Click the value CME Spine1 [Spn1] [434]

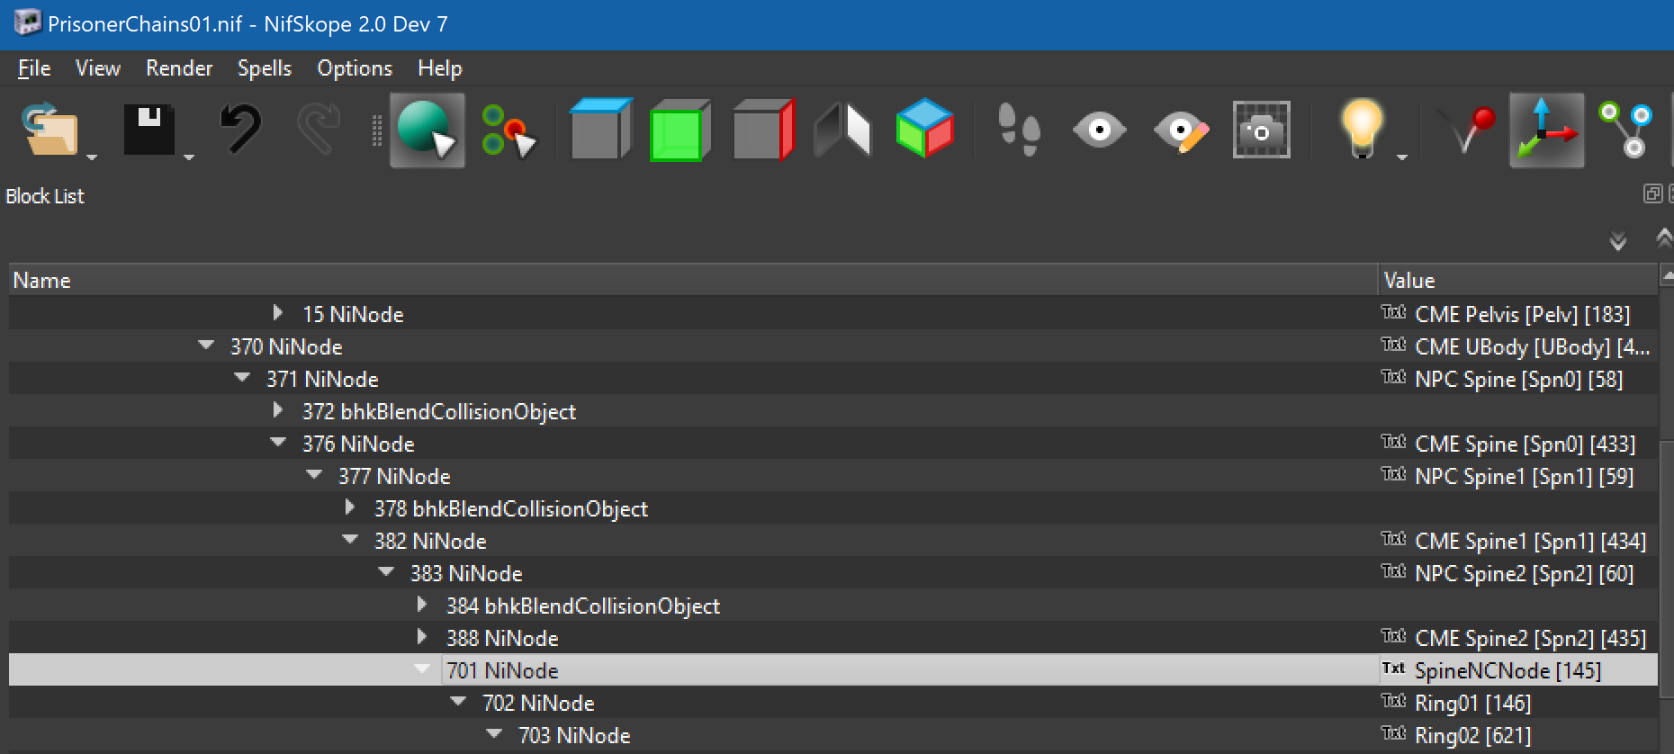coord(1530,541)
